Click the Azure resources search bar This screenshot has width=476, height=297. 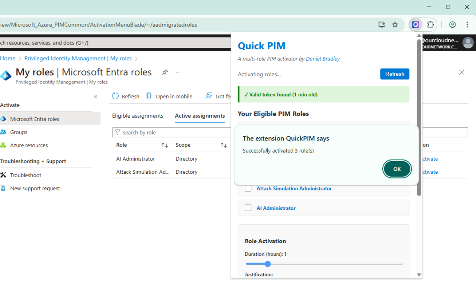point(115,43)
